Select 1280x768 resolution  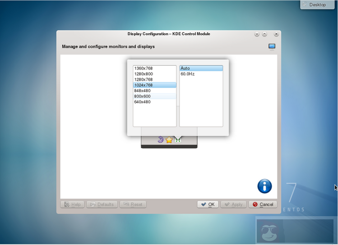(x=154, y=79)
